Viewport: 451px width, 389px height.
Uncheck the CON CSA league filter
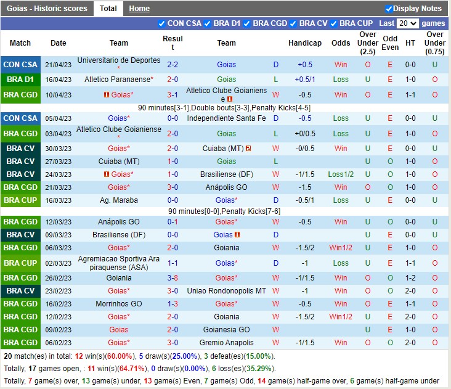(x=161, y=23)
